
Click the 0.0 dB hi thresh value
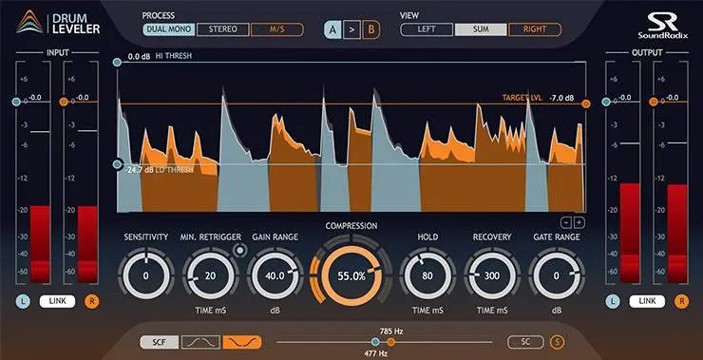[139, 56]
